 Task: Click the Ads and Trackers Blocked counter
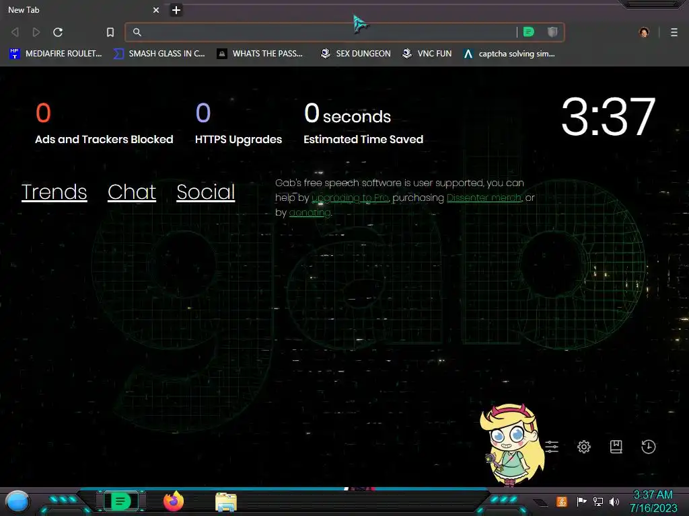point(104,124)
